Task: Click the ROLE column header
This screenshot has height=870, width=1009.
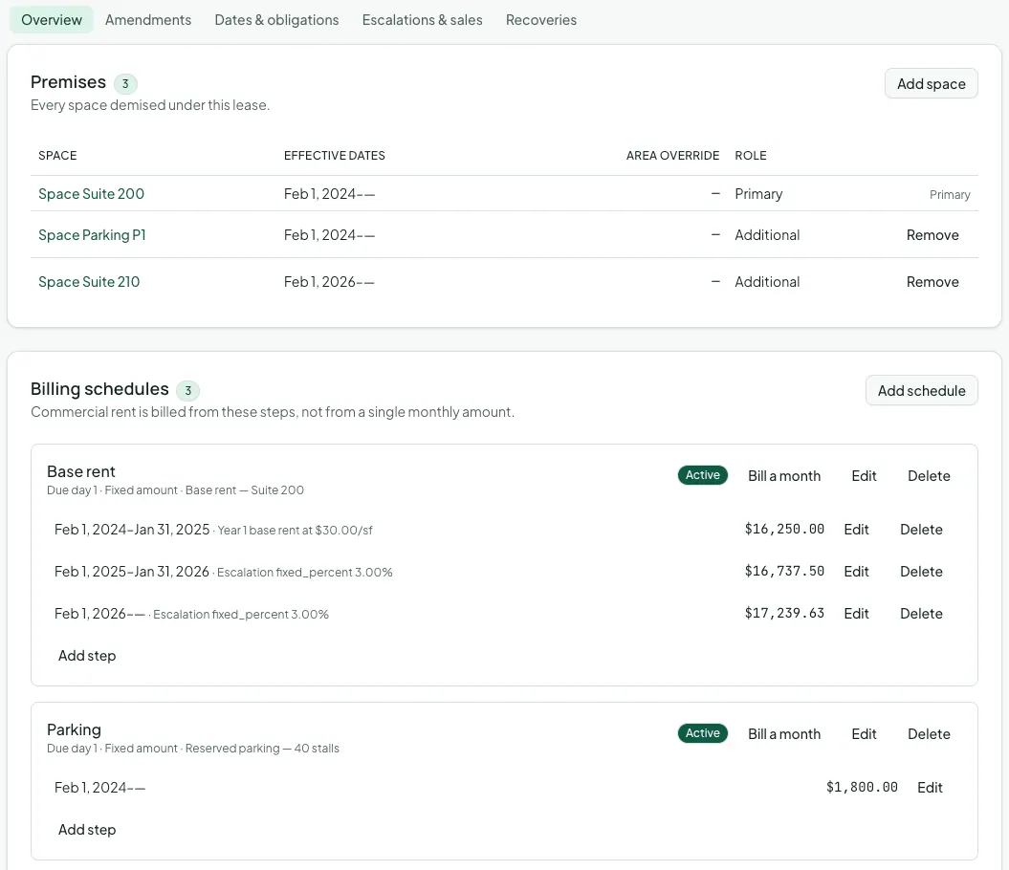Action: (x=751, y=156)
